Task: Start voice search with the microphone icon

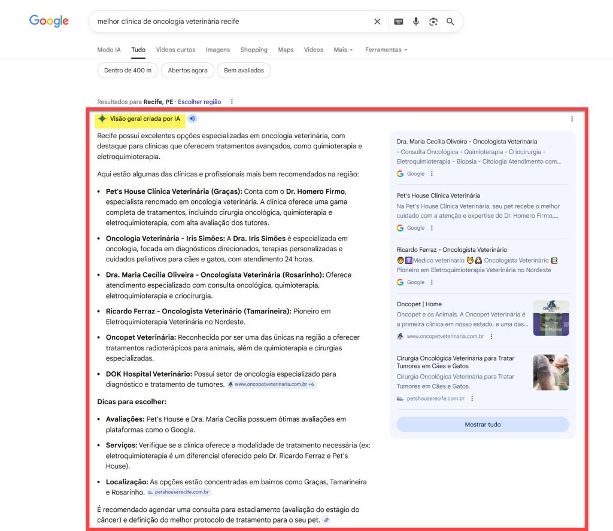Action: 415,21
